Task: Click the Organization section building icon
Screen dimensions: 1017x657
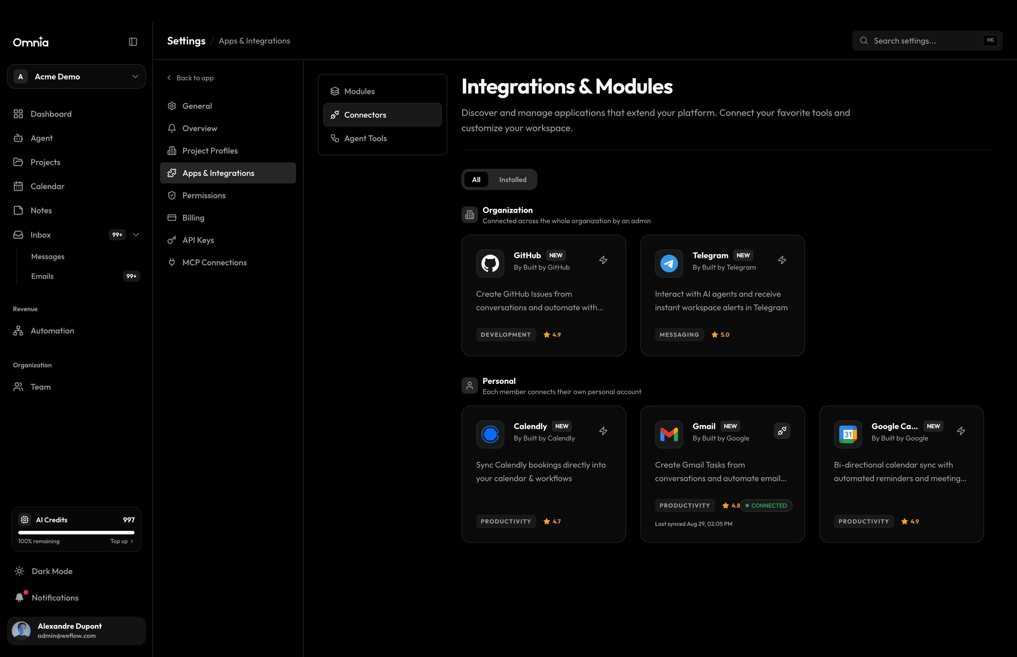Action: click(469, 215)
